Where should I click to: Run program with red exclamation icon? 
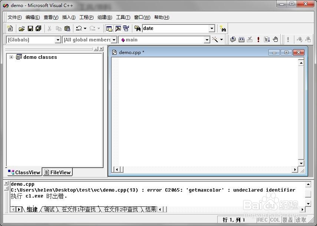click(258, 40)
